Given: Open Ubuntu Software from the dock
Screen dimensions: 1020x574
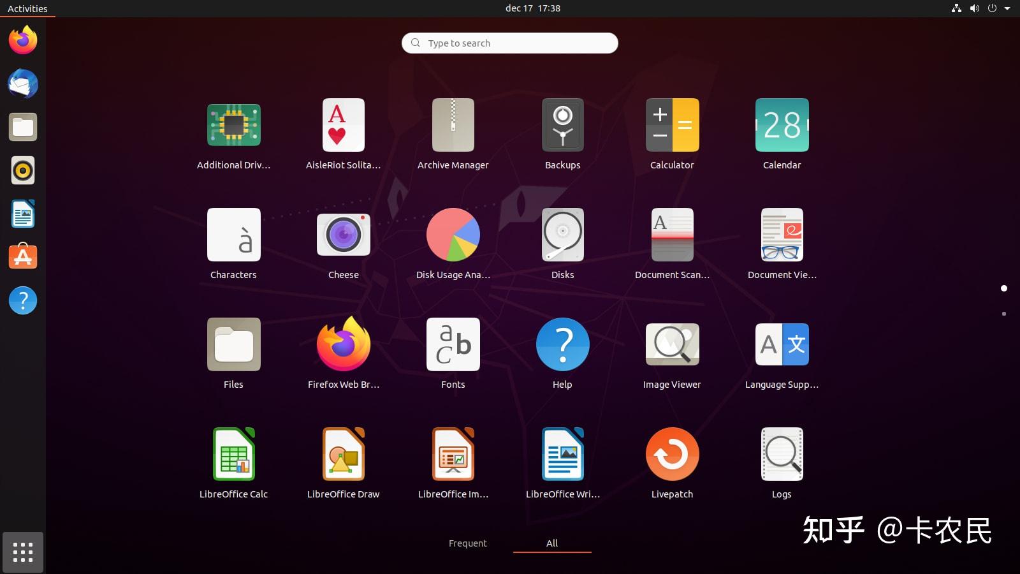Looking at the screenshot, I should coord(23,257).
